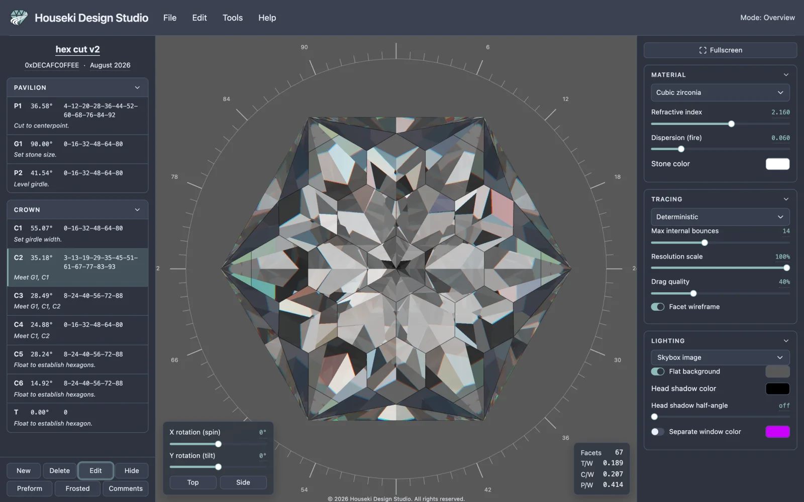The width and height of the screenshot is (804, 502).
Task: Click the Hide button
Action: tap(132, 471)
